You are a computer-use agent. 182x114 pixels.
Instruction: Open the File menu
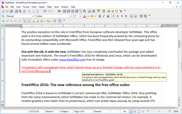(x=7, y=7)
